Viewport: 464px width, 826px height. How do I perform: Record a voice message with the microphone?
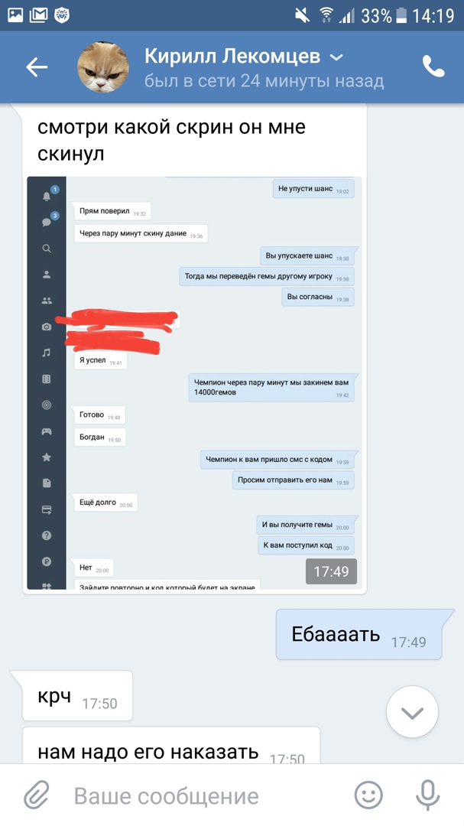click(x=427, y=795)
